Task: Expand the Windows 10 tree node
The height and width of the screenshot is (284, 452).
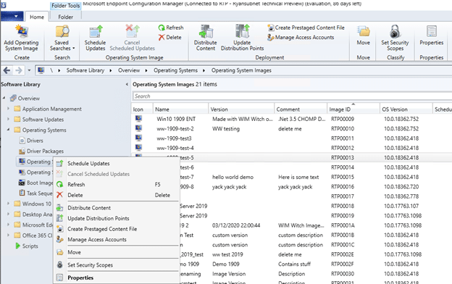Action: click(9, 204)
